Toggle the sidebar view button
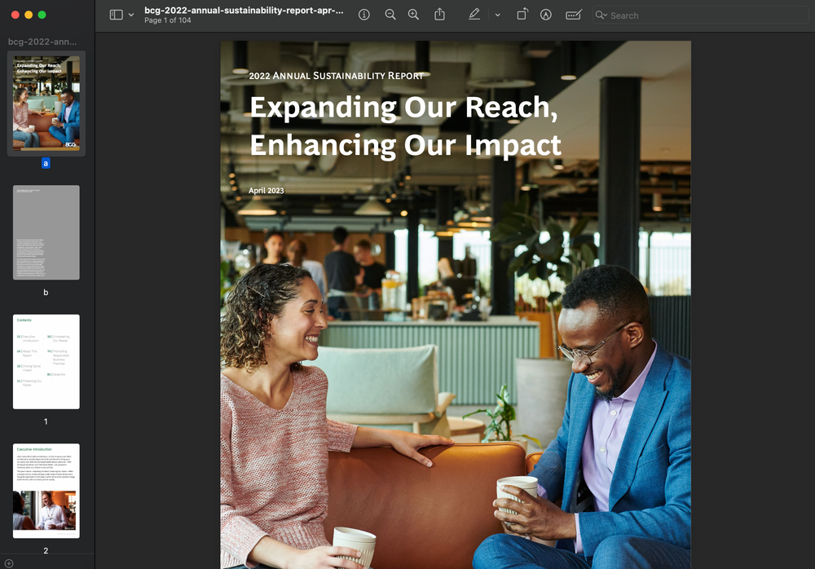This screenshot has width=815, height=569. (x=116, y=15)
